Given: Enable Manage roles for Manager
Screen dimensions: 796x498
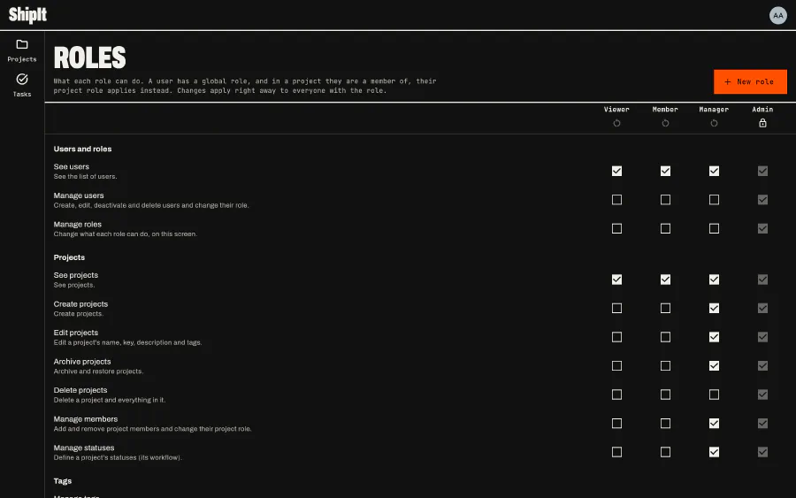Looking at the screenshot, I should click(x=714, y=229).
